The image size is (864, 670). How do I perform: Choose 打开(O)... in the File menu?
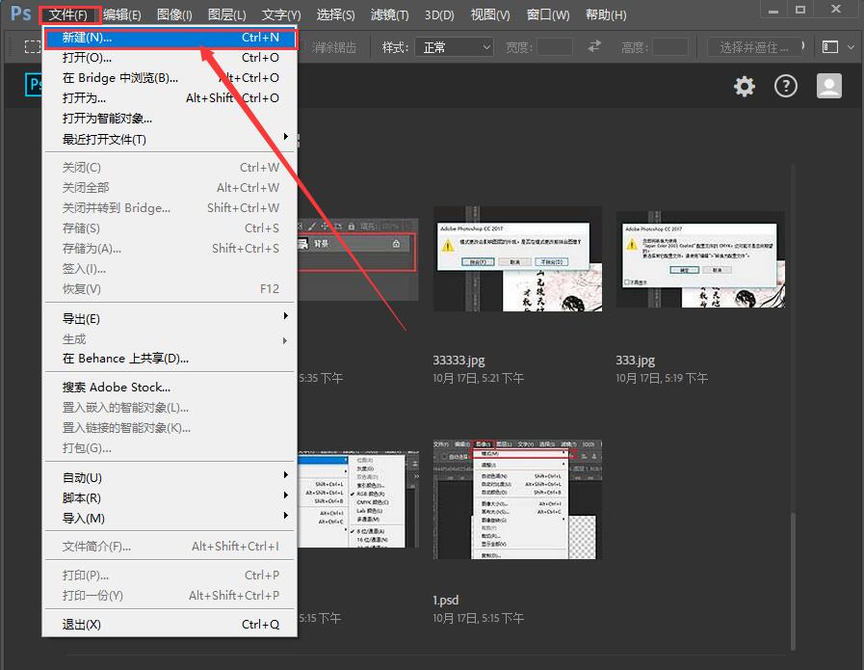coord(170,58)
